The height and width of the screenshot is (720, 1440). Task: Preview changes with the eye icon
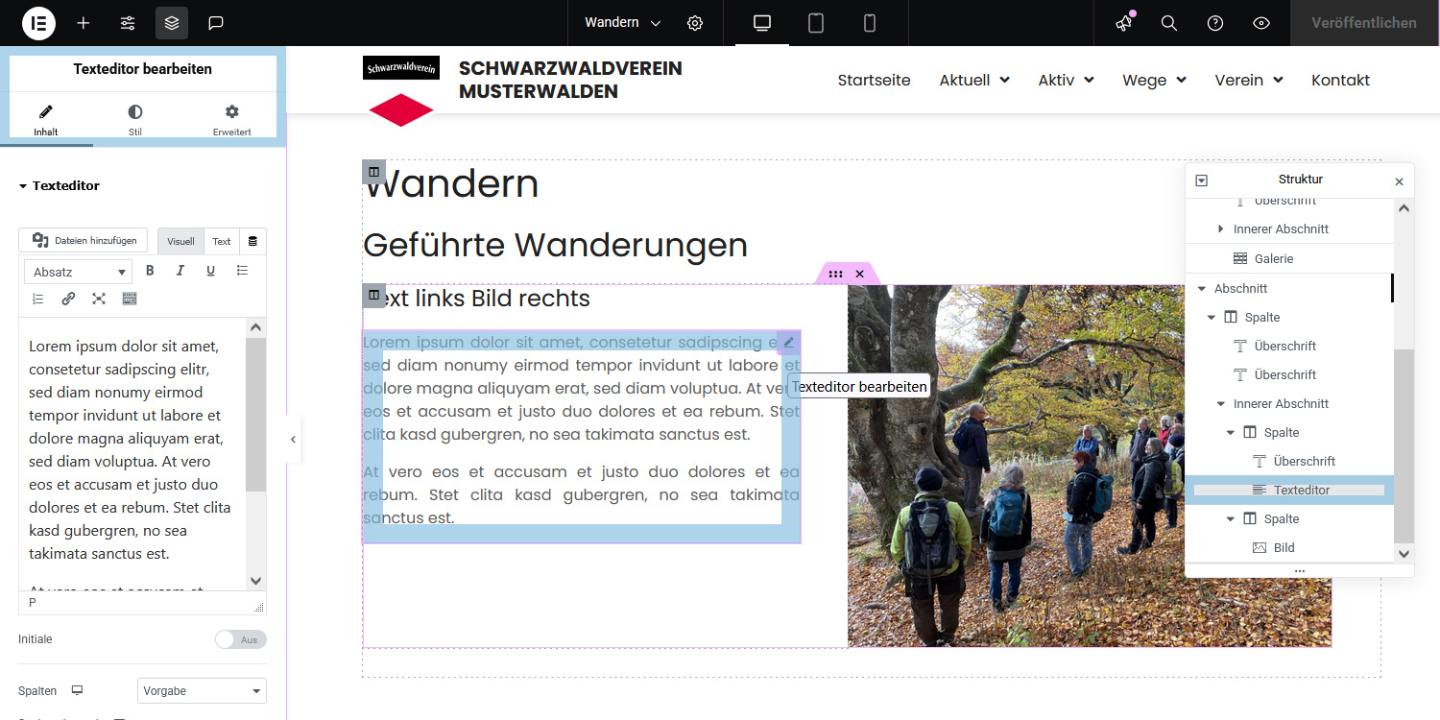1260,22
